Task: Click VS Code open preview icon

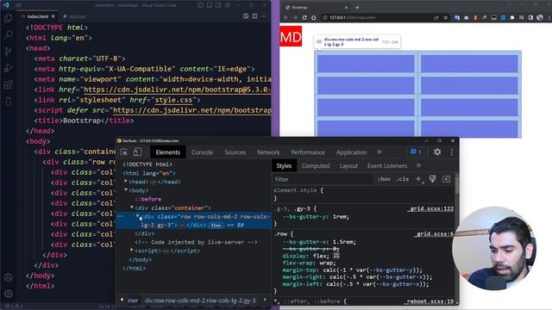Action: (x=246, y=16)
